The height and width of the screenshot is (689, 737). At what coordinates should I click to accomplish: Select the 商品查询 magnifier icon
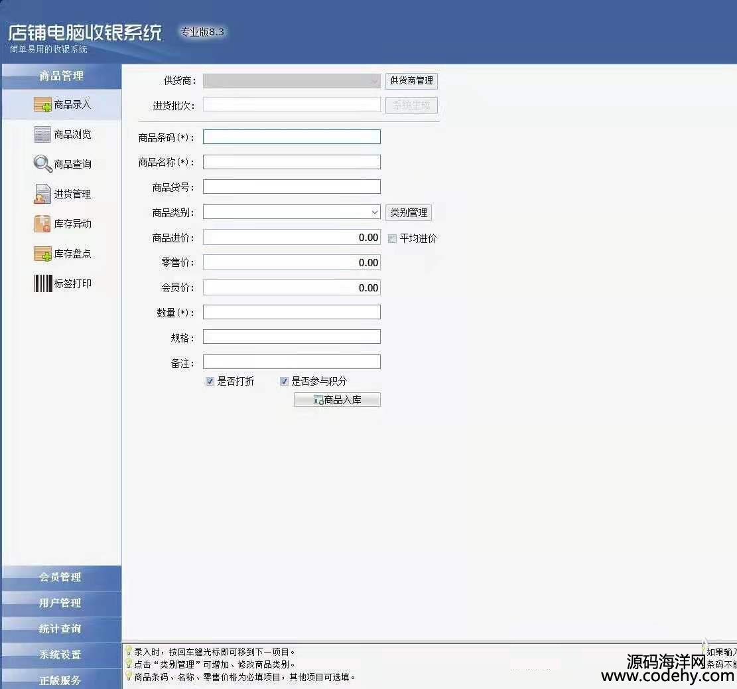point(42,164)
